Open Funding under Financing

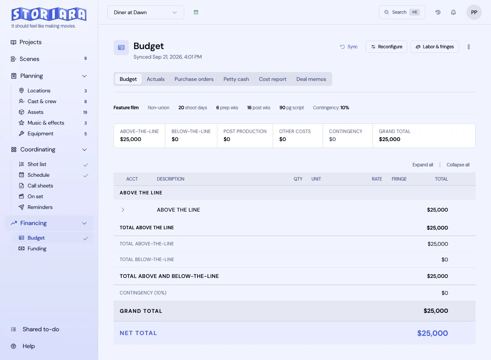coord(53,248)
